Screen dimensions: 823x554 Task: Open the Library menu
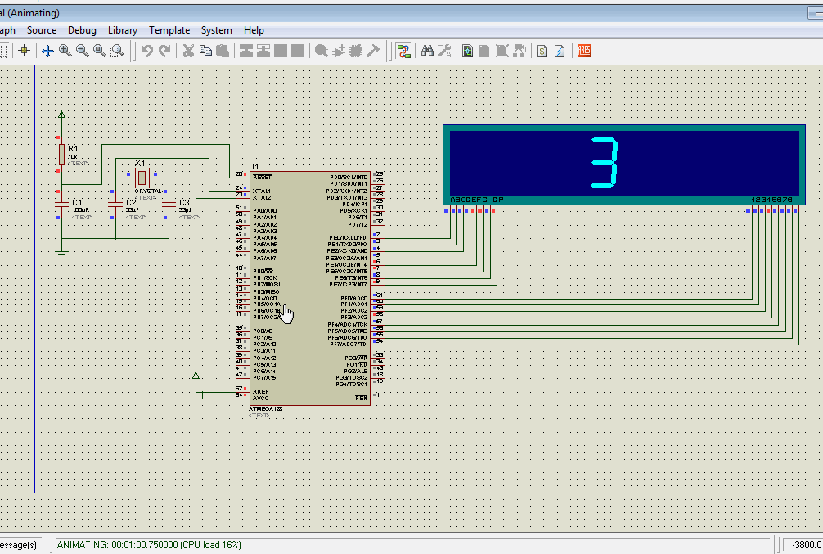123,29
